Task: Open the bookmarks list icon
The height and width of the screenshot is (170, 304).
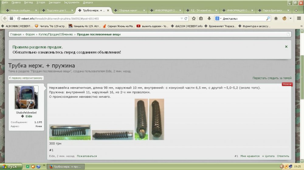Action: [x=201, y=18]
